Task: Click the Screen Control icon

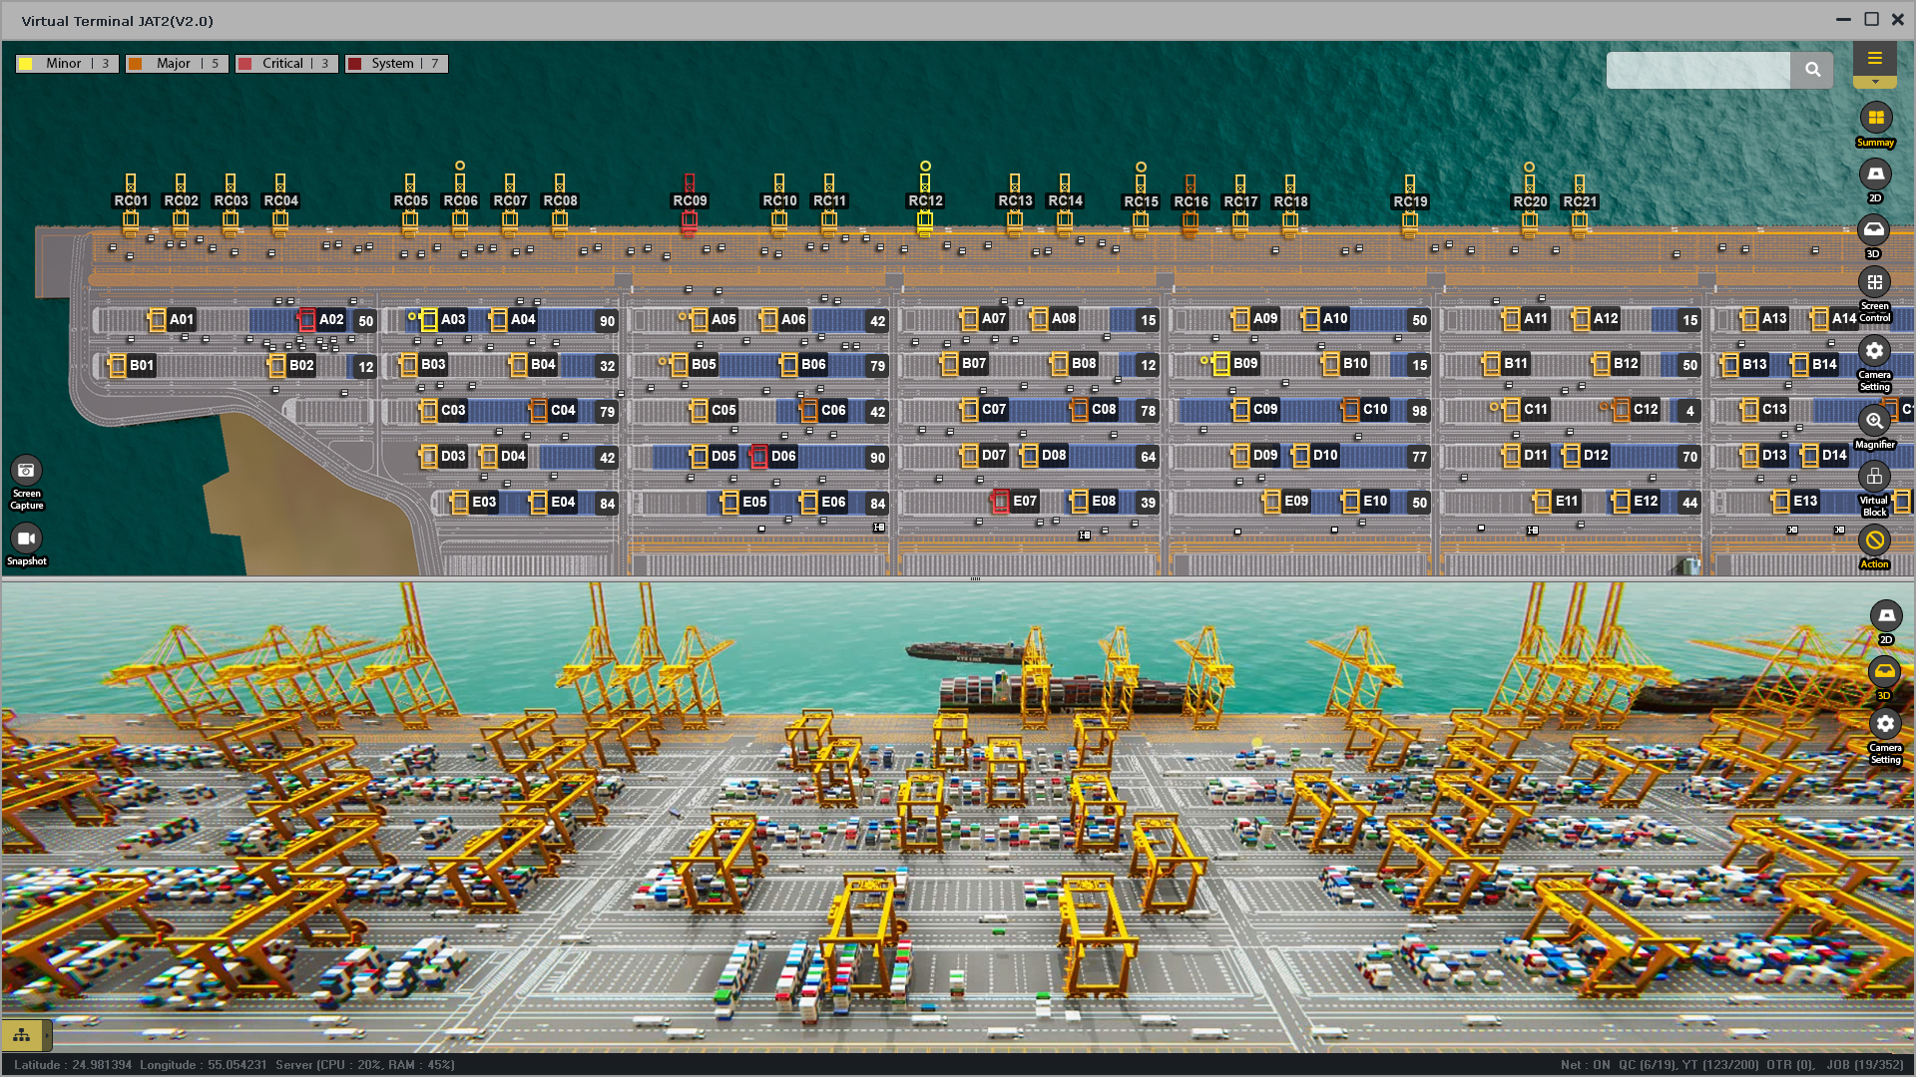Action: tap(1874, 283)
